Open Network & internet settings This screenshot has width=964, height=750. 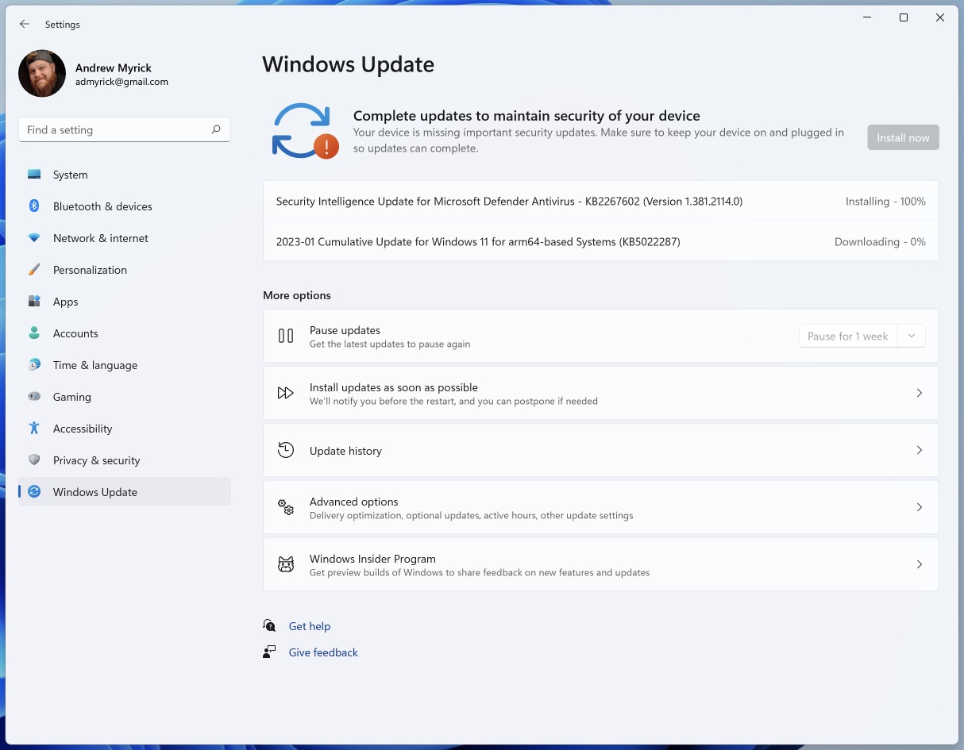(x=125, y=238)
